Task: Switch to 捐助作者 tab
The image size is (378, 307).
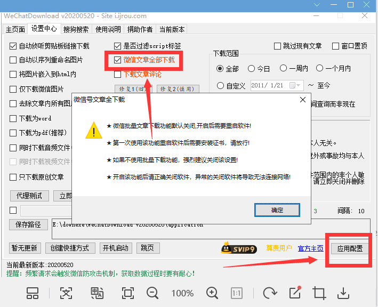Action: pos(140,29)
